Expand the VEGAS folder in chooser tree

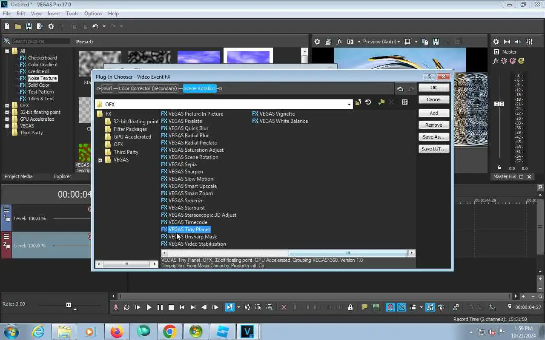(100, 160)
